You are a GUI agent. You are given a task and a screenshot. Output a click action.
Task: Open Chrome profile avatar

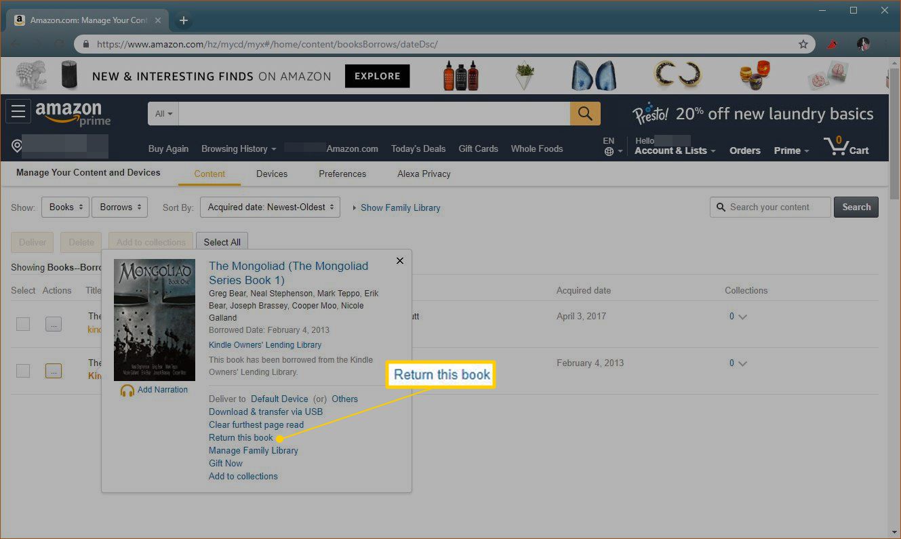863,44
